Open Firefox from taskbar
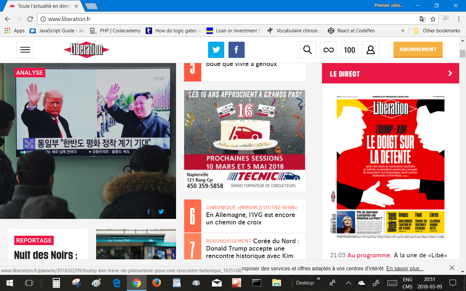 pos(157,283)
